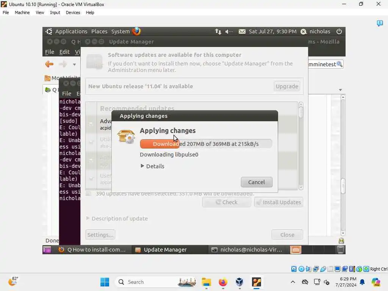The width and height of the screenshot is (388, 291).
Task: Click the Upgrade button for Ubuntu 11.04
Action: pos(287,86)
